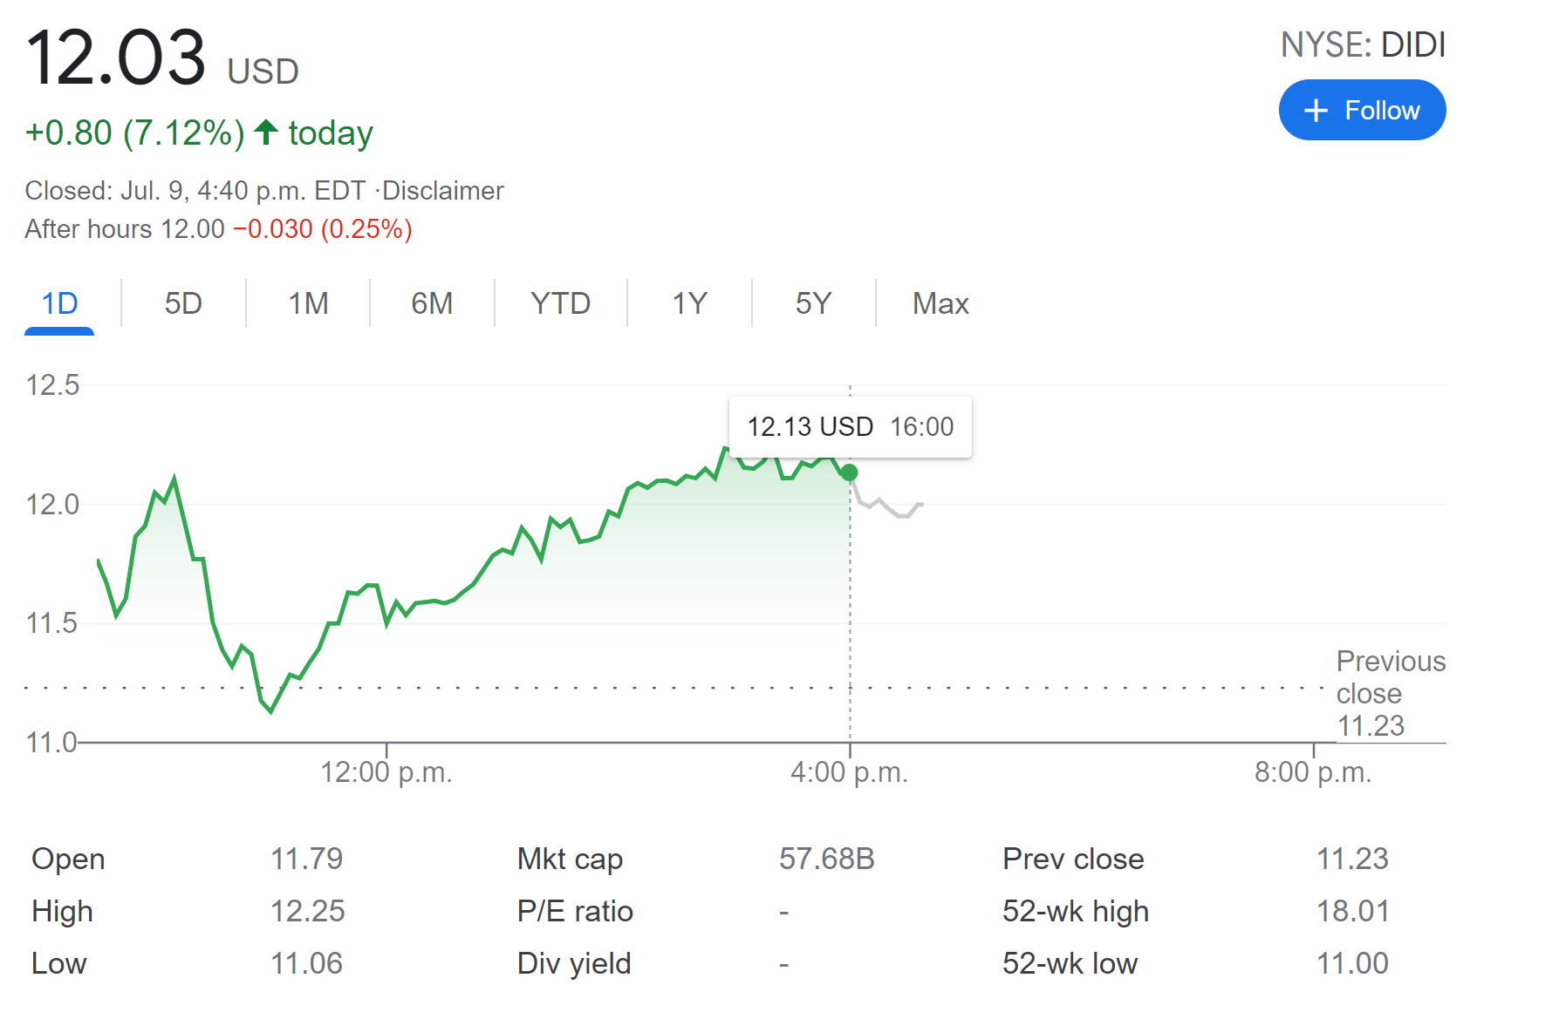
Task: Select the YTD tab
Action: coord(560,303)
